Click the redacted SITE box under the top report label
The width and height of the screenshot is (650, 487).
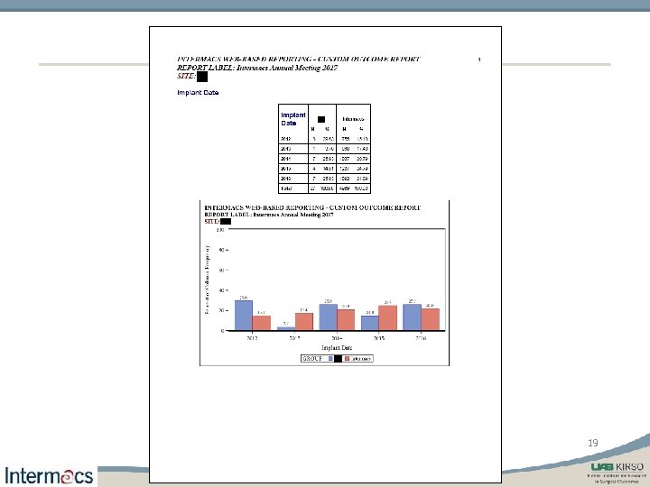coord(202,77)
